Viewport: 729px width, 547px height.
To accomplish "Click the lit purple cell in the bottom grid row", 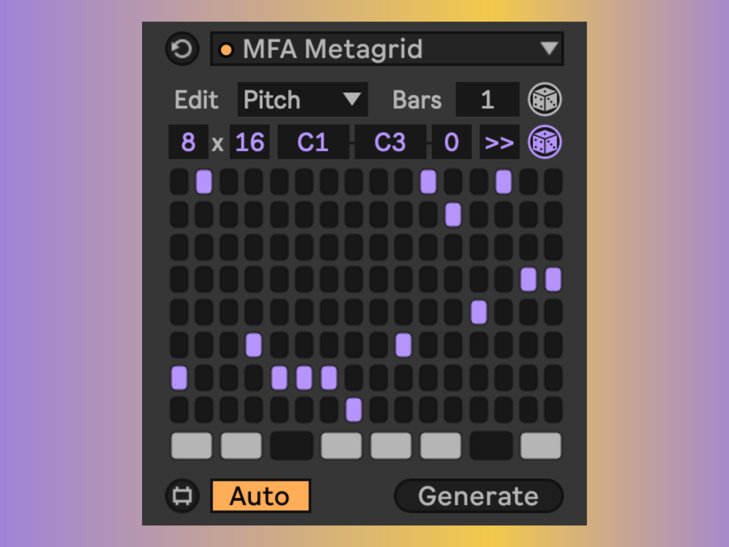I will pos(354,410).
